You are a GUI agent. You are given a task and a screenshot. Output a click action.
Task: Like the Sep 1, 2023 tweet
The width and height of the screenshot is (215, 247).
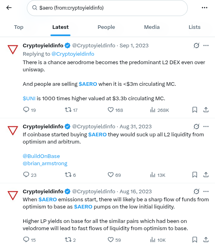[x=115, y=110]
